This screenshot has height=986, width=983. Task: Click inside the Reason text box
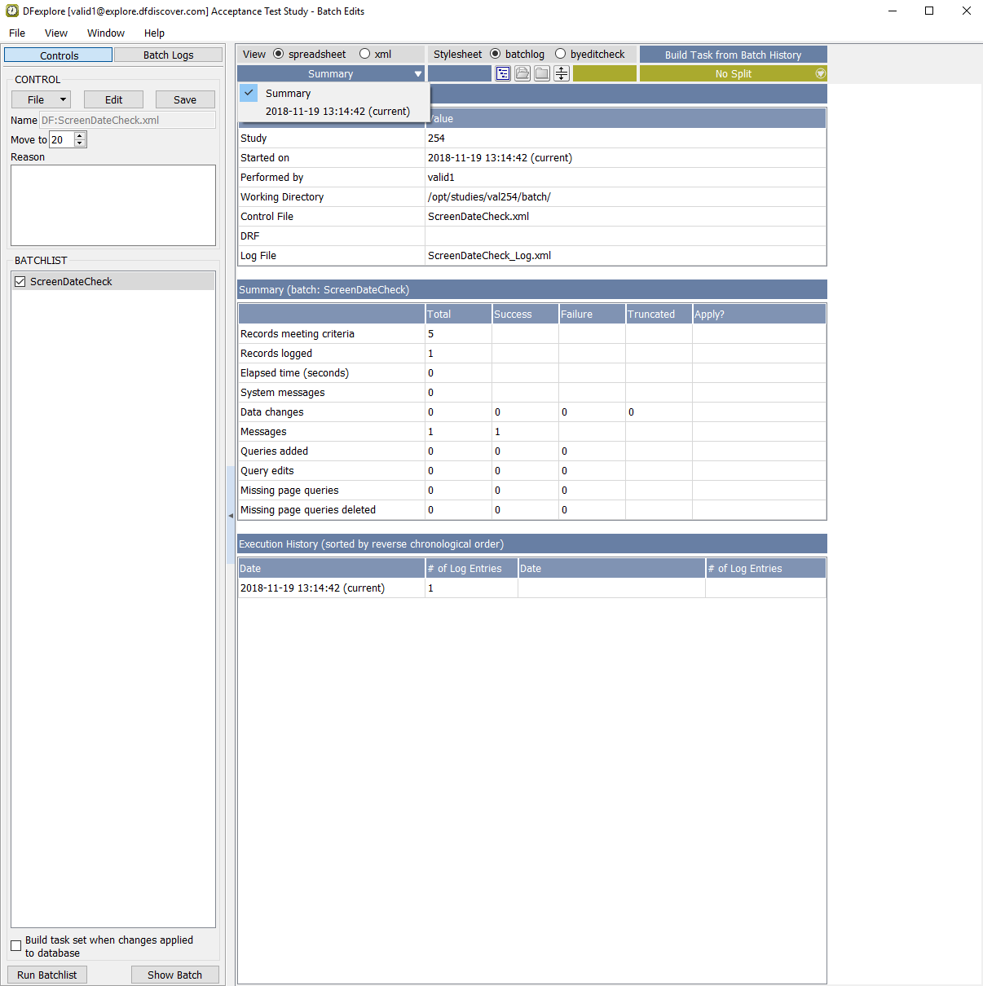(113, 205)
